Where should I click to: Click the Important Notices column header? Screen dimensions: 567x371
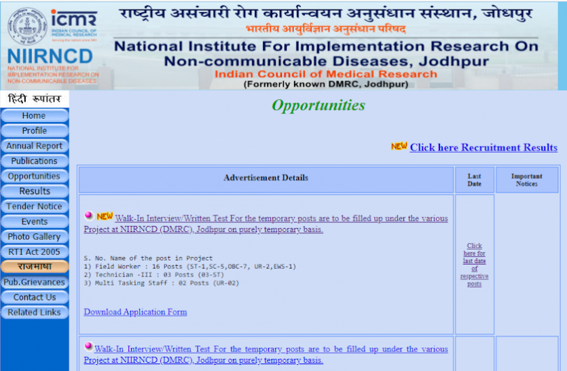point(526,180)
